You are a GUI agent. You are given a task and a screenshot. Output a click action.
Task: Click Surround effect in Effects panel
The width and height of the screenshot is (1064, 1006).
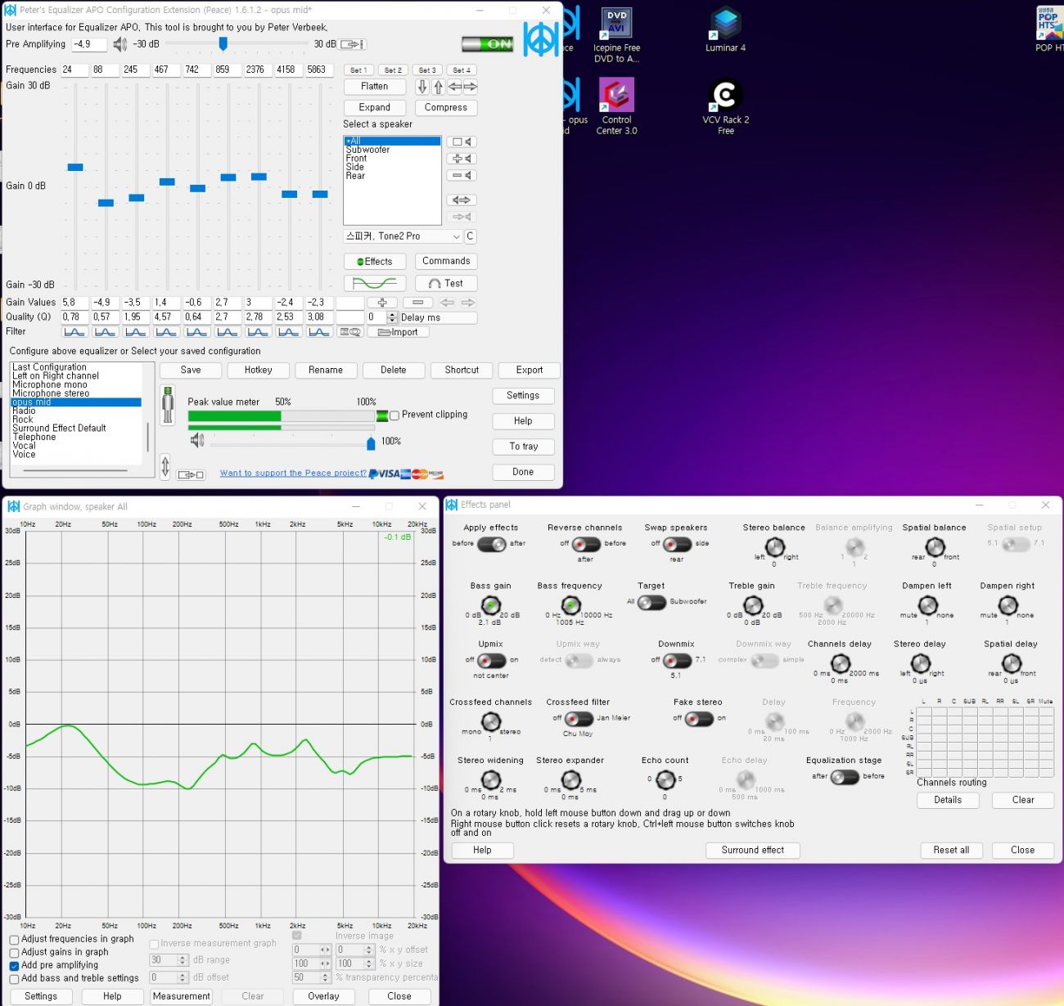(753, 851)
